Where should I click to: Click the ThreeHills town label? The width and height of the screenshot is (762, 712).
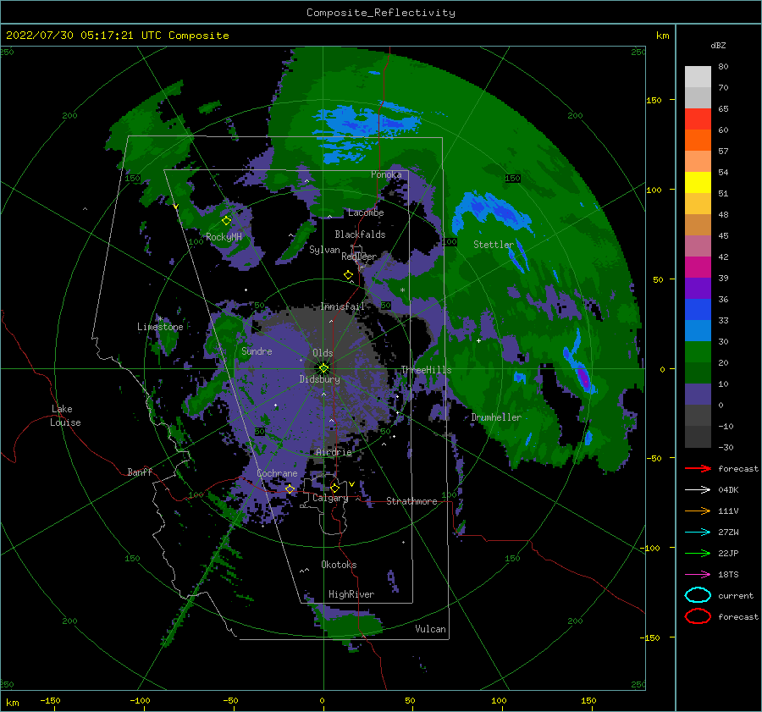[x=426, y=370]
